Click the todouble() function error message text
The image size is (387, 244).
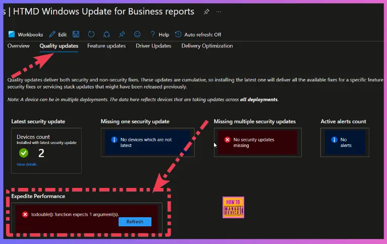point(75,214)
